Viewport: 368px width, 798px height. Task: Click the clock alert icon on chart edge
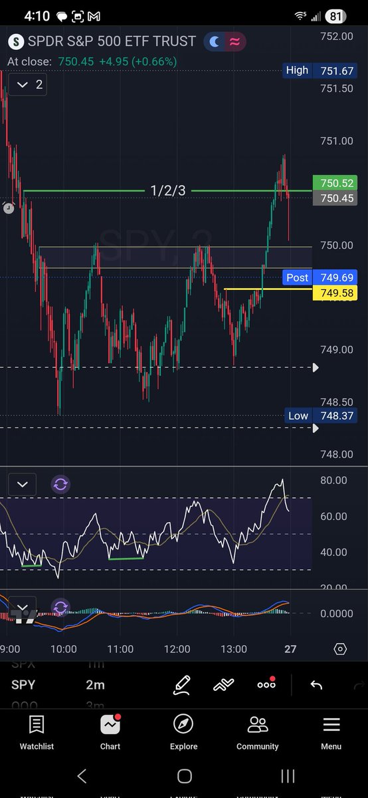pos(8,207)
